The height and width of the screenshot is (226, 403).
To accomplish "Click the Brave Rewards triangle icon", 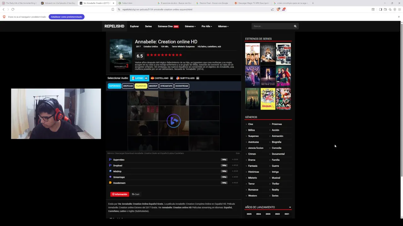I will pyautogui.click(x=284, y=9).
